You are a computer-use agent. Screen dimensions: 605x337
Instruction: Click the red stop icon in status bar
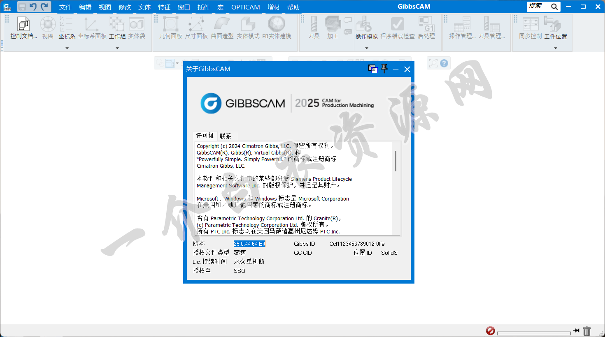pos(490,331)
